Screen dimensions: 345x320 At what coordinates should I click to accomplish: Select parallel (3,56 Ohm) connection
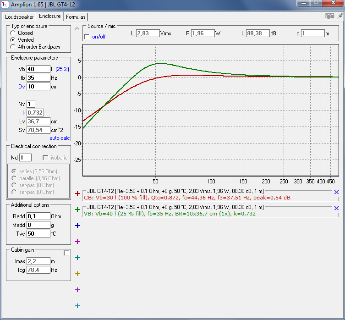point(14,178)
